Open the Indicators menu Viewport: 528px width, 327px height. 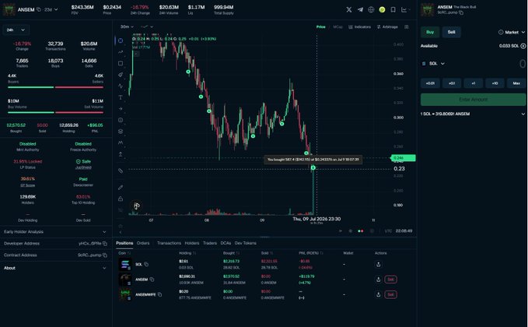(359, 27)
